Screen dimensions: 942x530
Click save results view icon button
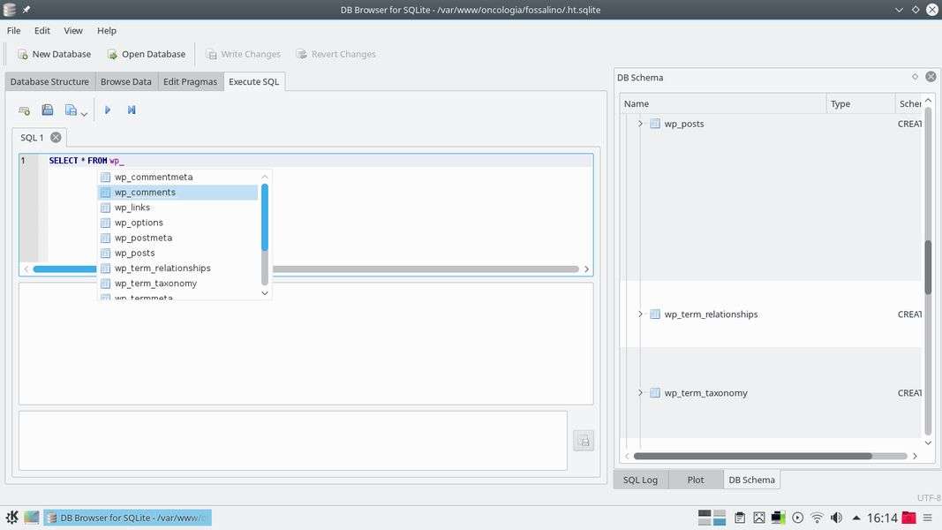click(584, 441)
